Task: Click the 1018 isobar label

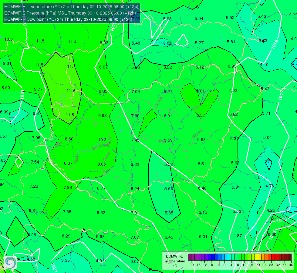Action: pos(275,45)
